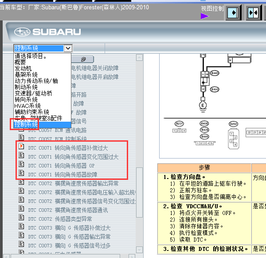This screenshot has width=266, height=258.
Task: Open DTC C0071 转向角传感器变化范围过大
Action: click(73, 157)
